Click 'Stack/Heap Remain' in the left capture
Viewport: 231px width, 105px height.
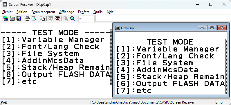(x=66, y=68)
